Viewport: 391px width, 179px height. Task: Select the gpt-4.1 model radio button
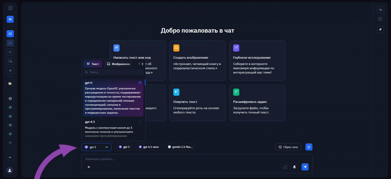(x=140, y=122)
